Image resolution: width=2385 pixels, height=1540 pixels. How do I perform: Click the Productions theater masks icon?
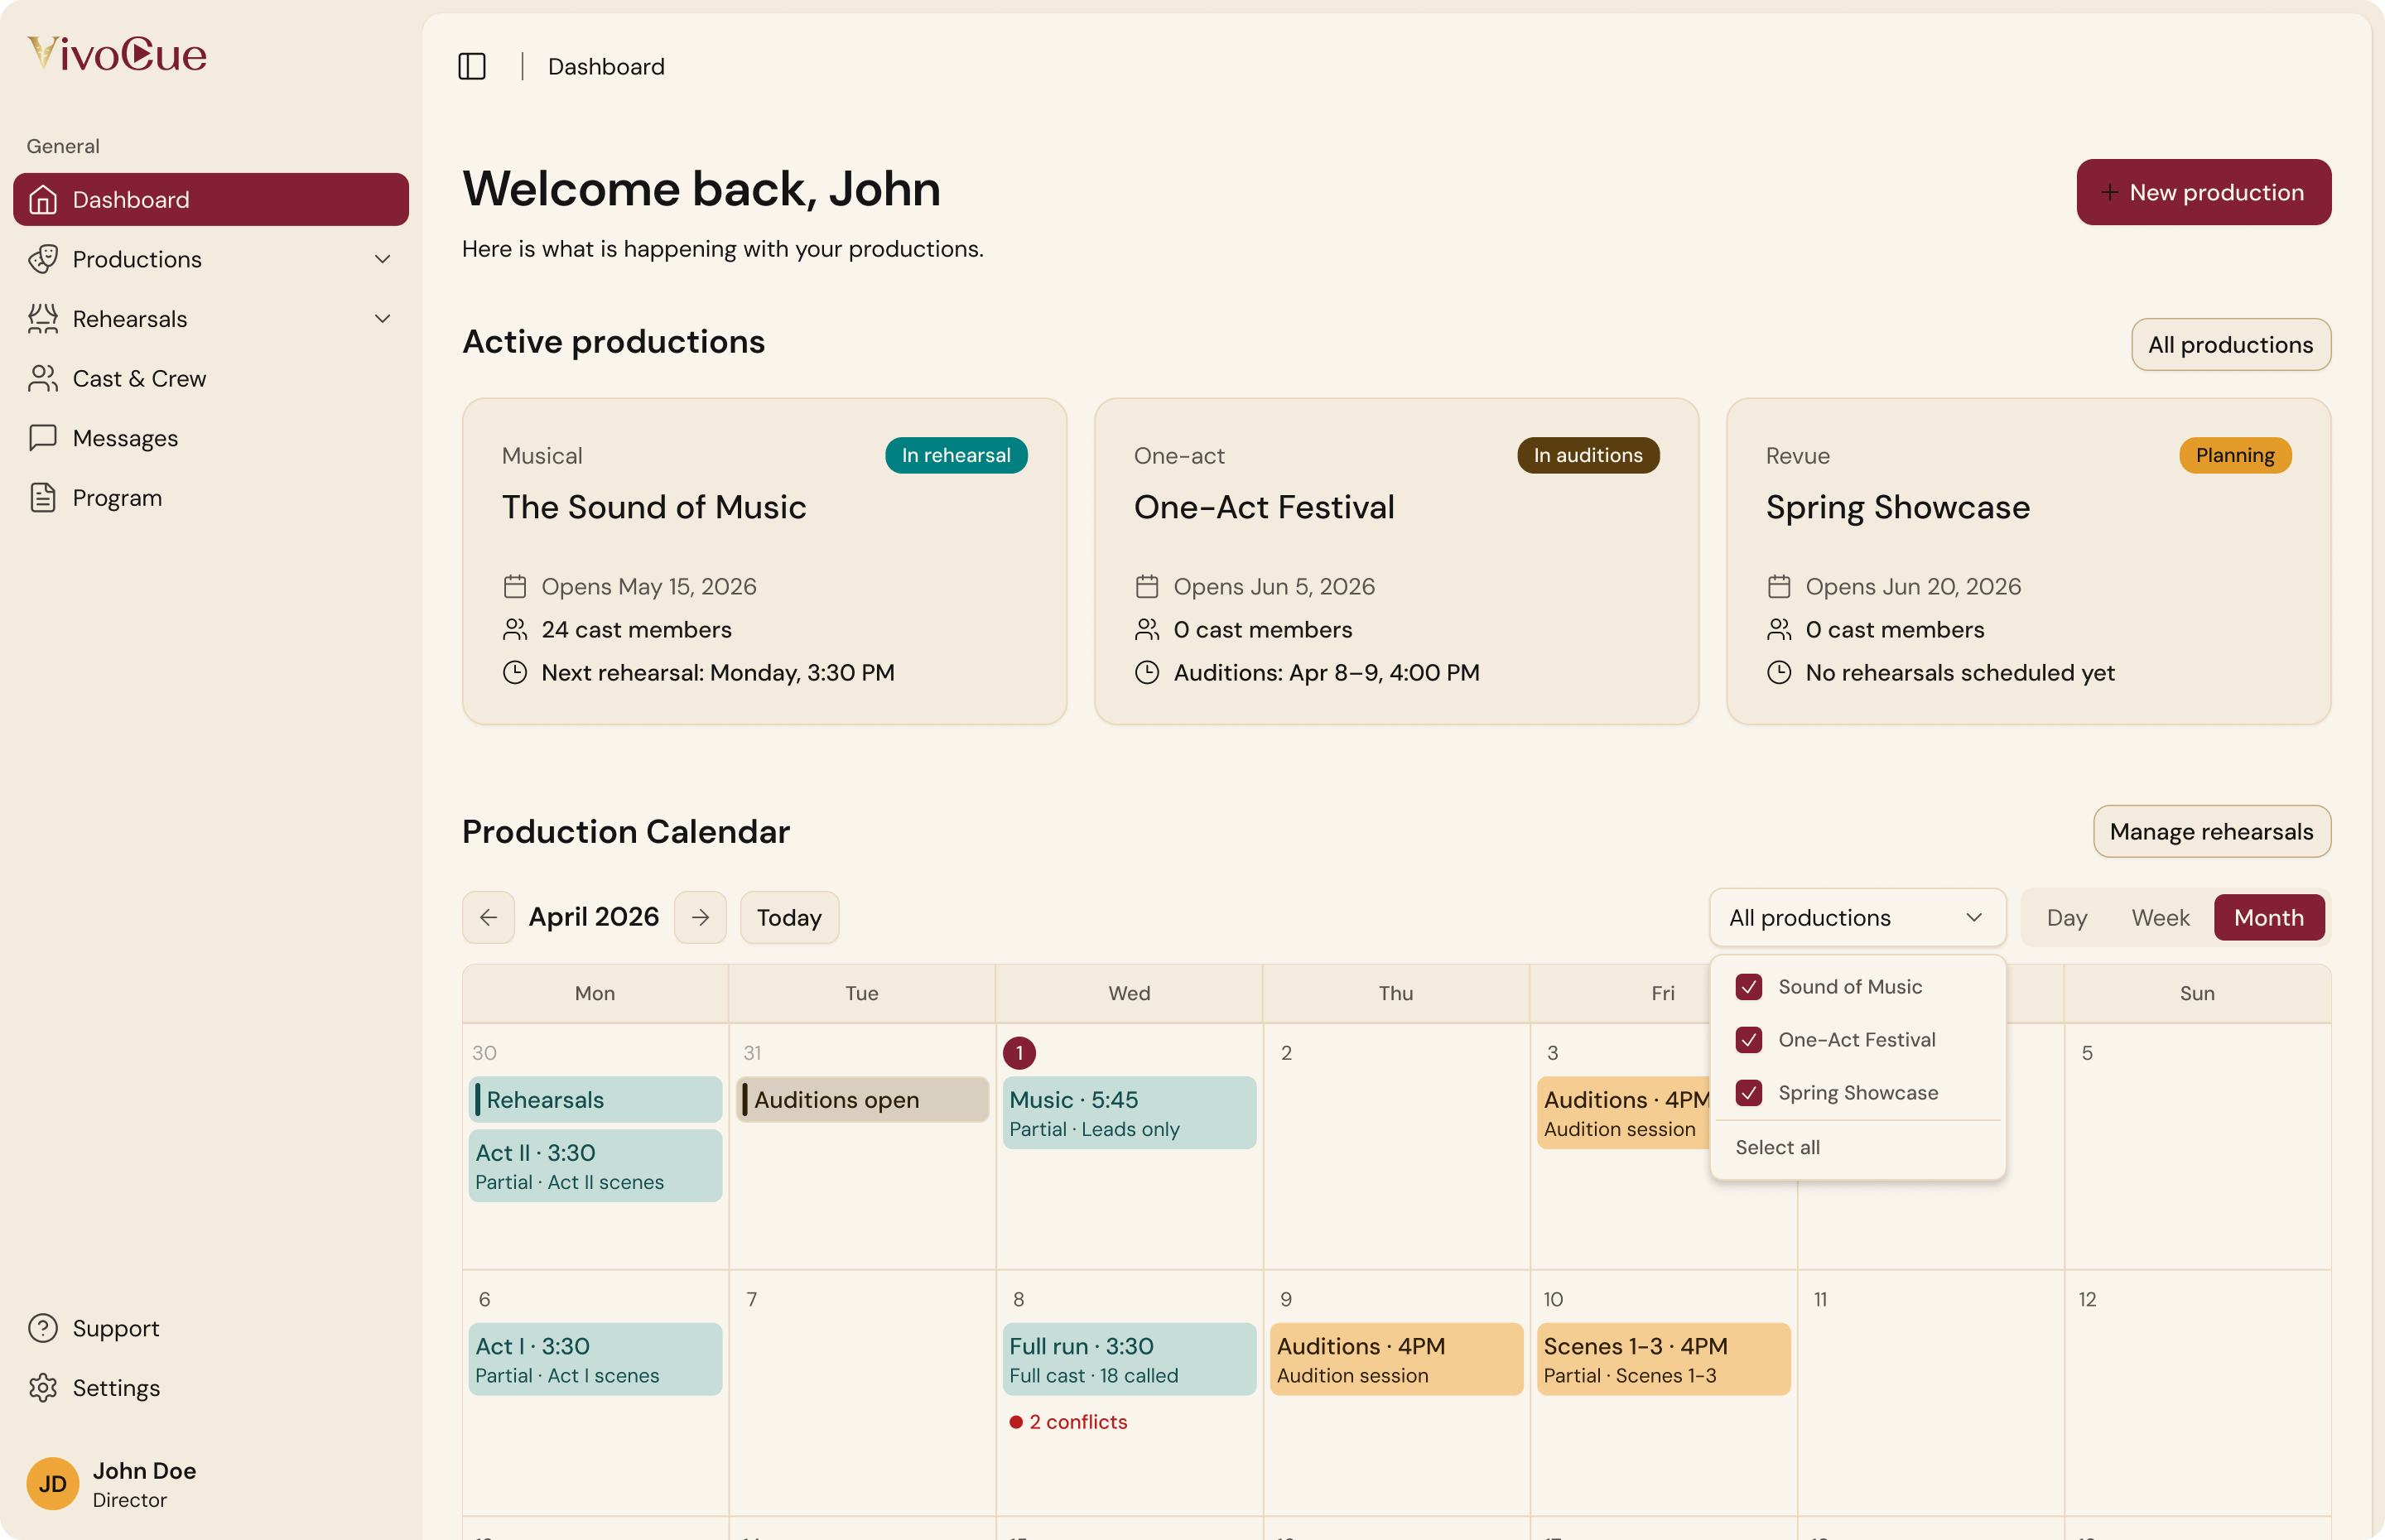point(43,259)
